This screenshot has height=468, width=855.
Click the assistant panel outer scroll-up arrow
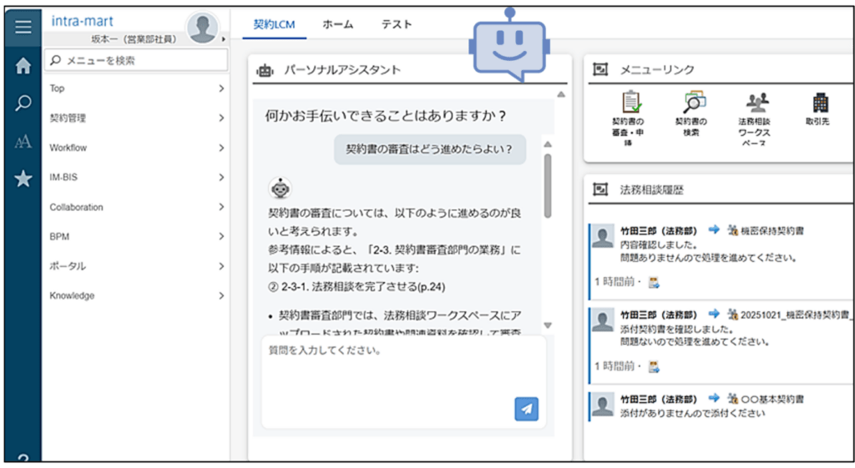tap(561, 94)
